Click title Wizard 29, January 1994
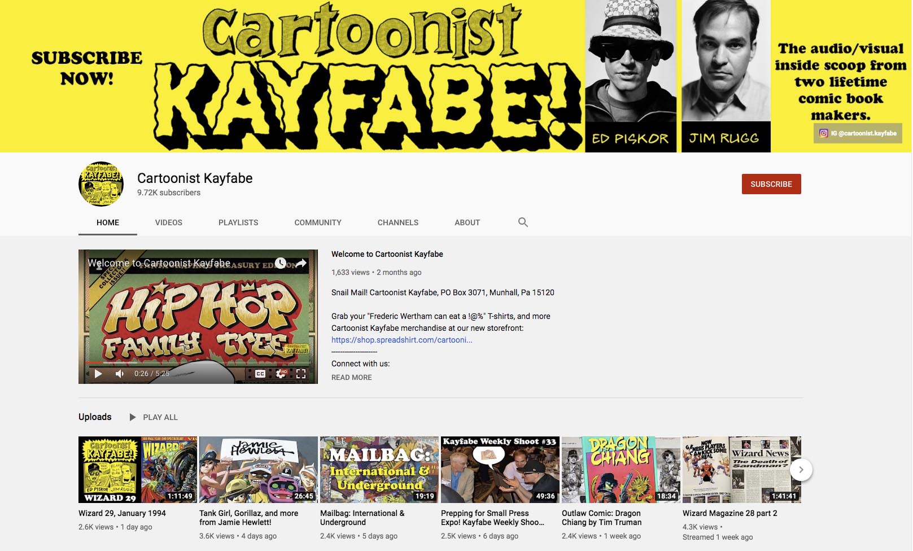The height and width of the screenshot is (551, 913). click(122, 513)
